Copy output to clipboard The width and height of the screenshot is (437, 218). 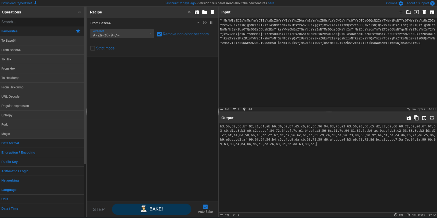point(416,118)
